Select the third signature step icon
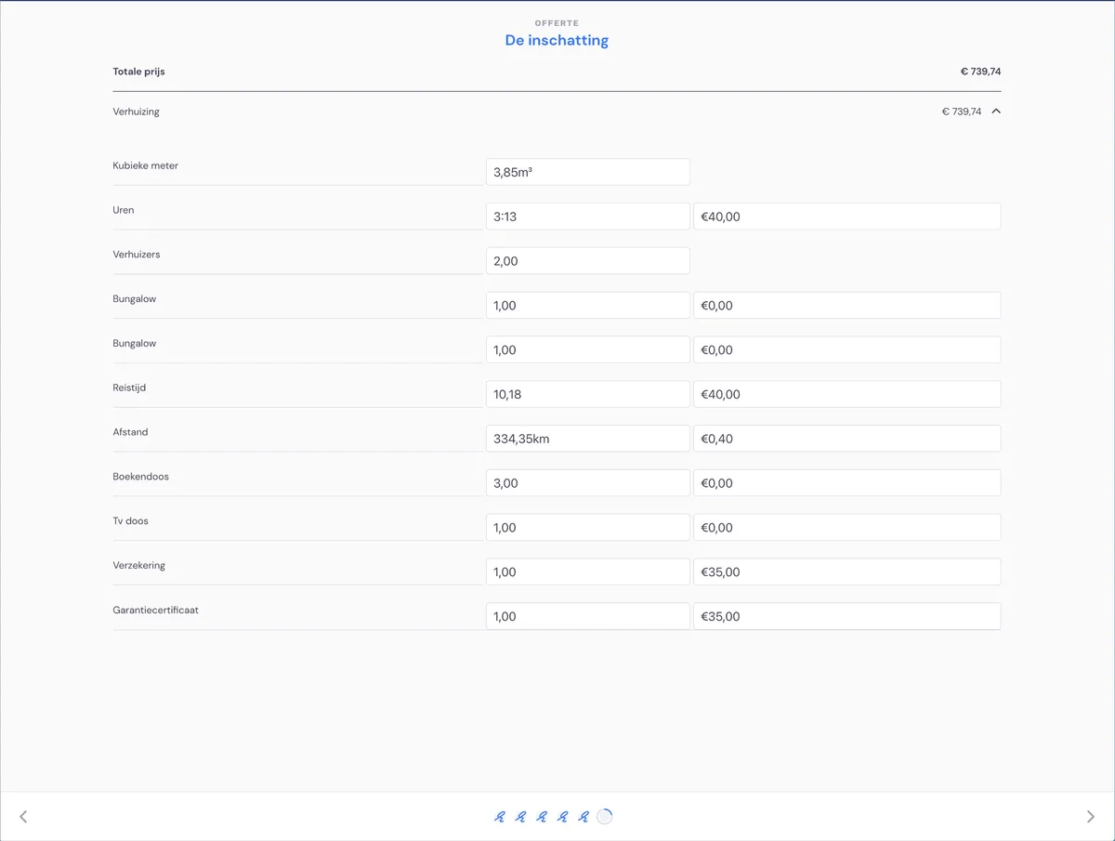This screenshot has width=1115, height=841. point(542,817)
